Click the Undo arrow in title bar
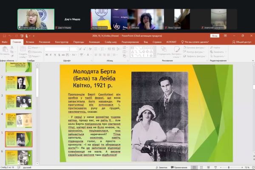Image resolution: width=255 pixels, height=170 pixels. [x=10, y=36]
